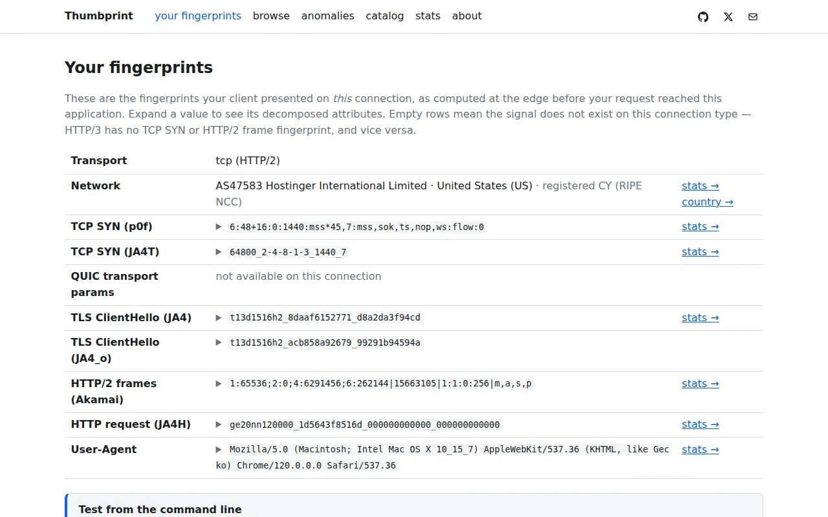828x517 pixels.
Task: Click the 'HTTP request (JA4H)' row label
Action: point(131,424)
